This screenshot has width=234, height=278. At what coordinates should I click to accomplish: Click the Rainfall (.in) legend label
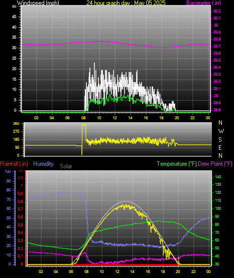pos(14,164)
